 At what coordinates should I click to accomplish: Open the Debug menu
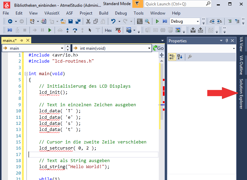(121, 13)
